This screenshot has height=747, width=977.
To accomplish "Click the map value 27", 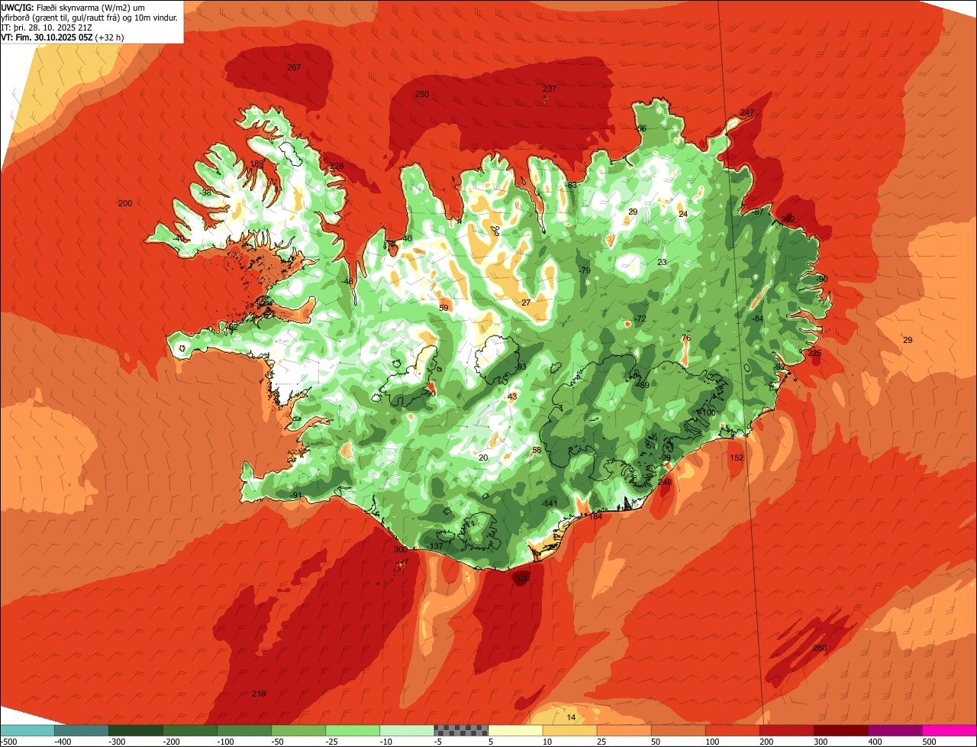I will (526, 302).
